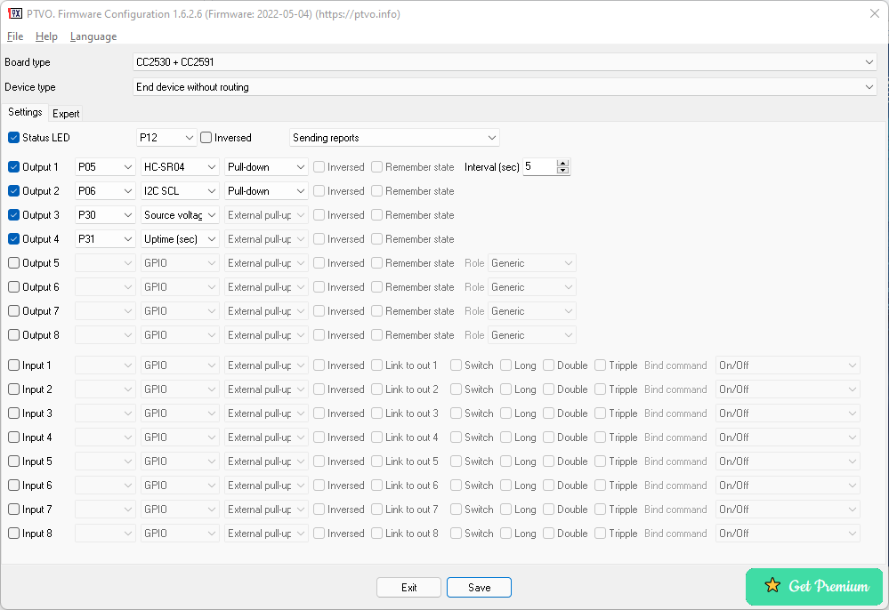Open the File menu
The height and width of the screenshot is (610, 889).
pos(14,36)
